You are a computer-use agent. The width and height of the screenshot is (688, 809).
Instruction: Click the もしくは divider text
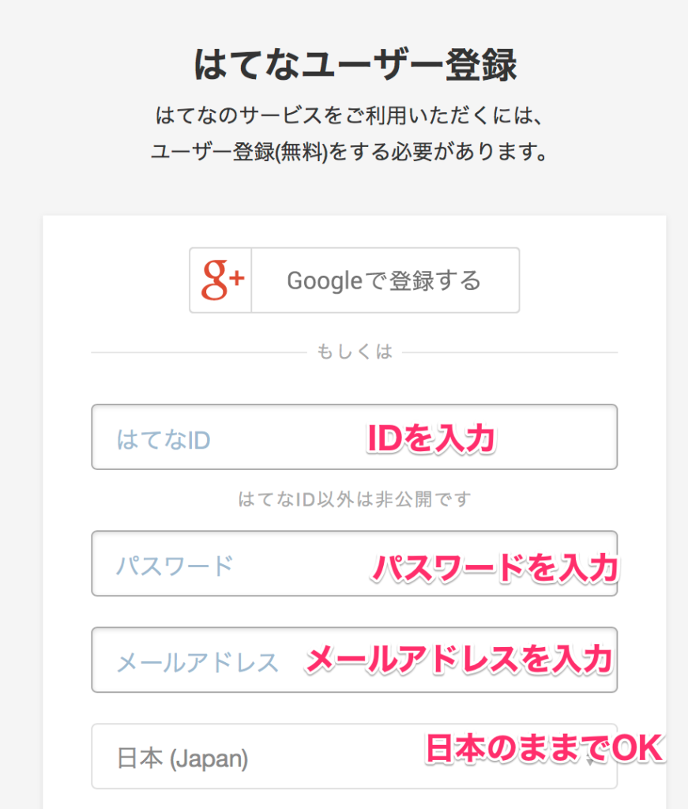coord(354,351)
